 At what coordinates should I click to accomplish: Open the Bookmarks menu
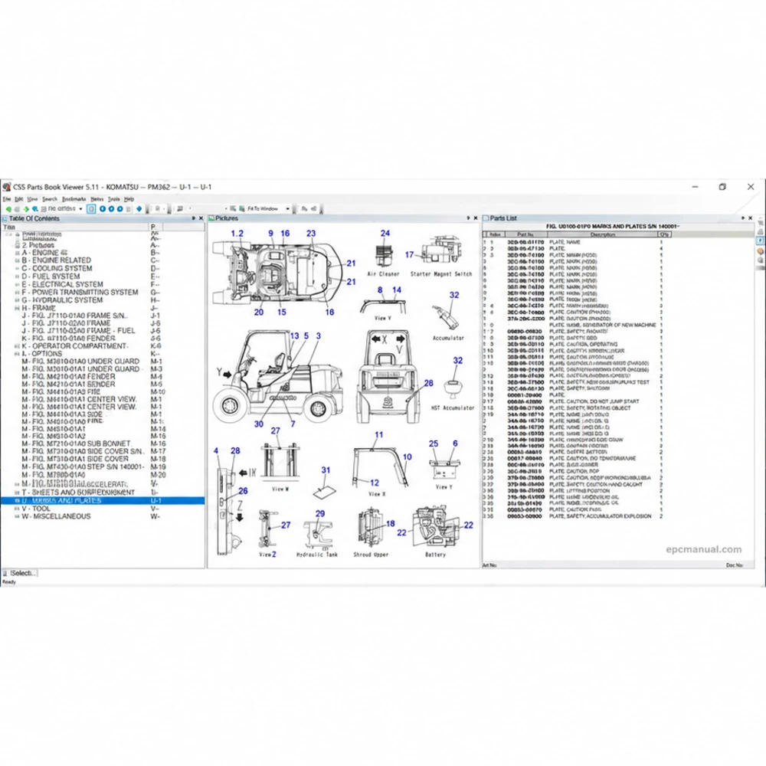tap(74, 199)
